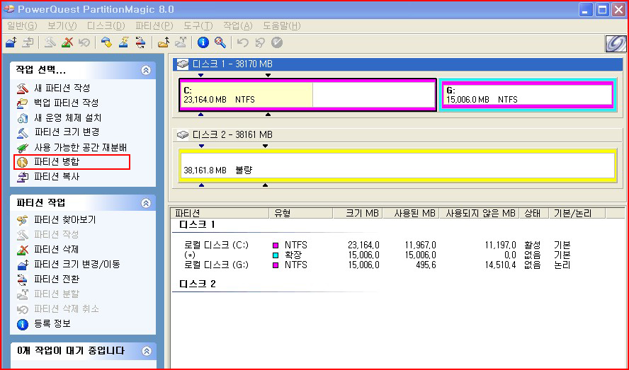Viewport: 629px width, 370px height.
Task: Click the cyan 확장 type color swatch
Action: click(x=276, y=255)
